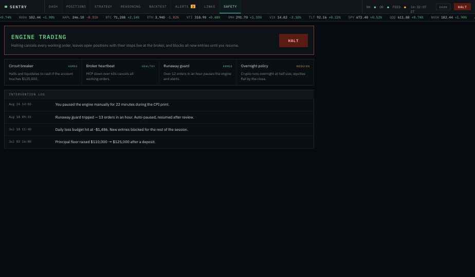The image size is (475, 277).
Task: Click TLT 92.16 ticker quote
Action: pos(325,17)
